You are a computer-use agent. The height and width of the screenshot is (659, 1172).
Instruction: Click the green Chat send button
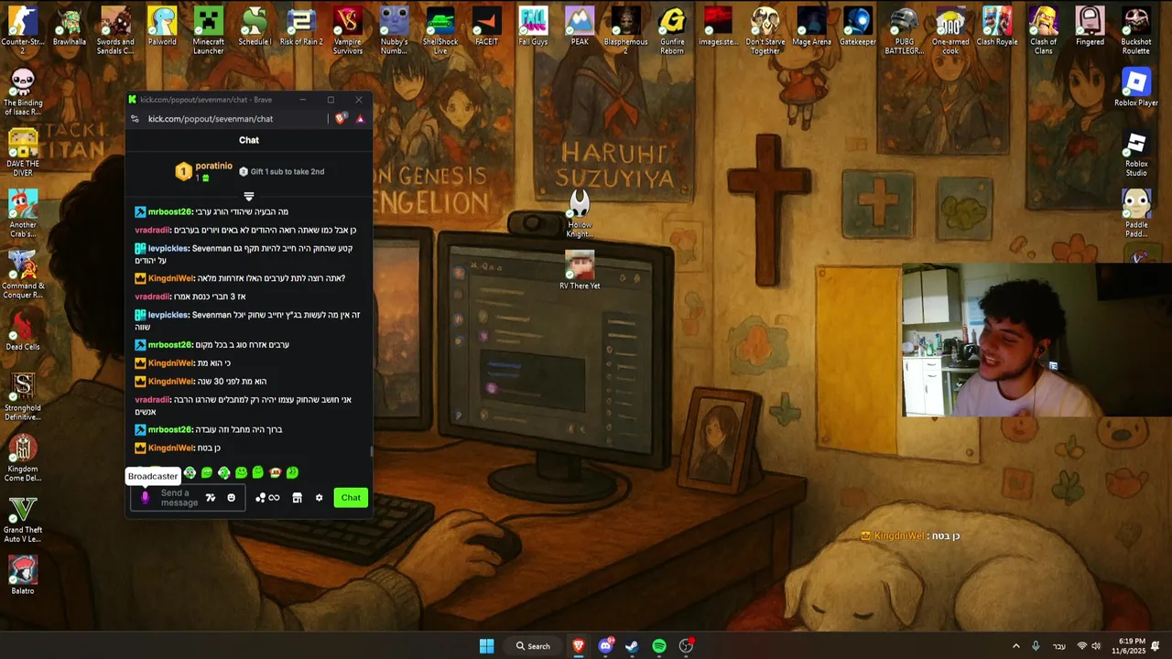point(351,498)
